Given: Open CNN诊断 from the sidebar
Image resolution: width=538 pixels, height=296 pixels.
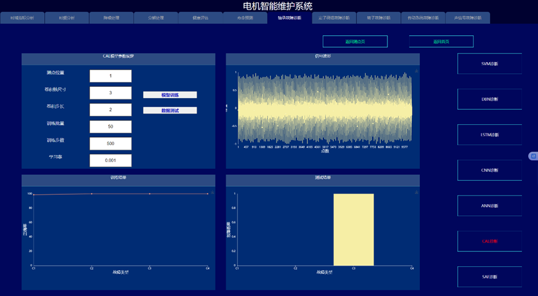Looking at the screenshot, I should pyautogui.click(x=489, y=170).
